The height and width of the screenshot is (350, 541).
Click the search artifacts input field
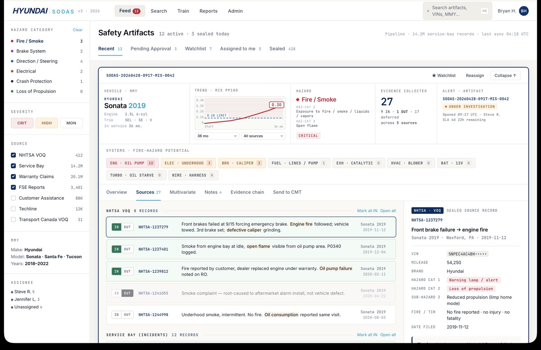(457, 11)
